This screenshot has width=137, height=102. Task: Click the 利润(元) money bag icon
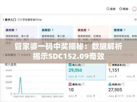[110, 84]
